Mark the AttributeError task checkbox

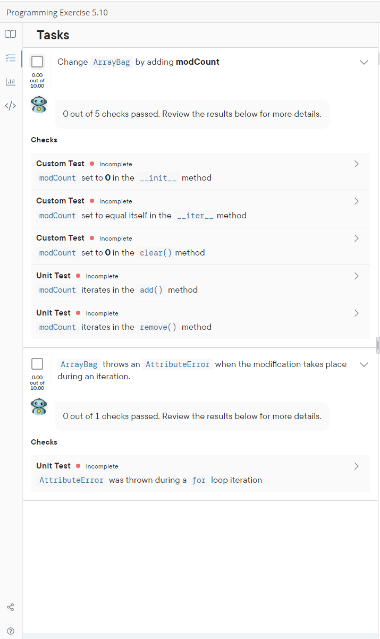pos(37,363)
